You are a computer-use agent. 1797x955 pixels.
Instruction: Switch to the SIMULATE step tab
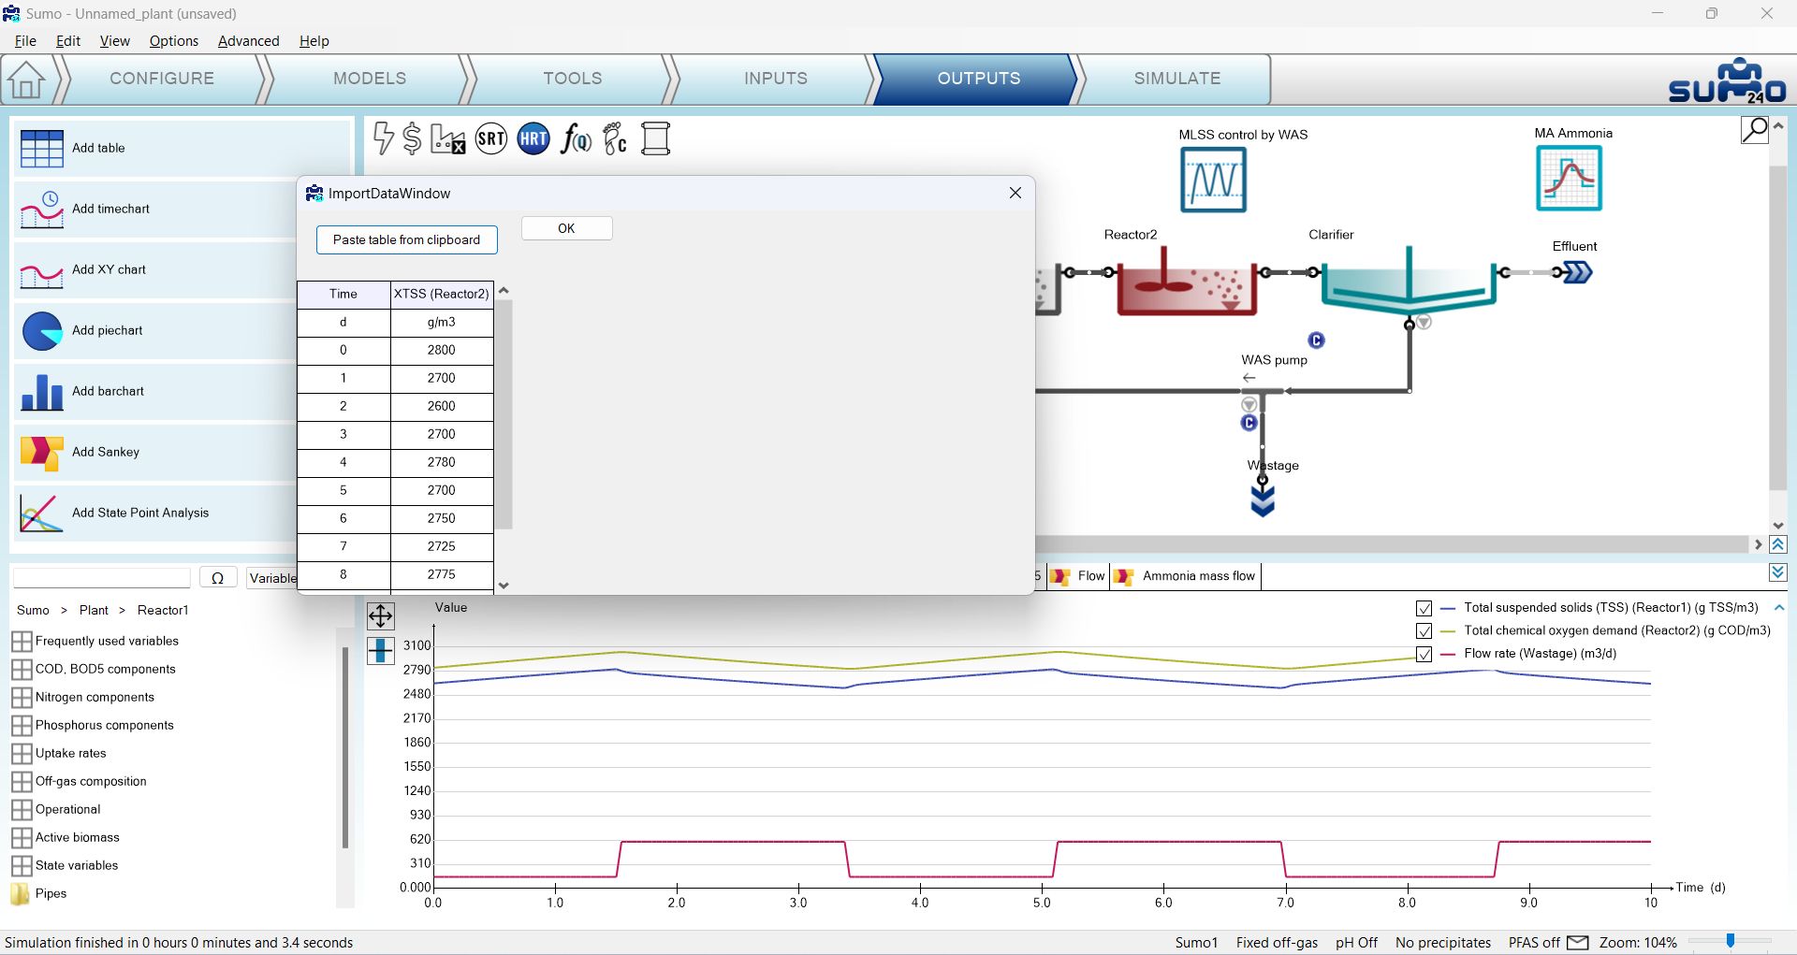(1176, 79)
